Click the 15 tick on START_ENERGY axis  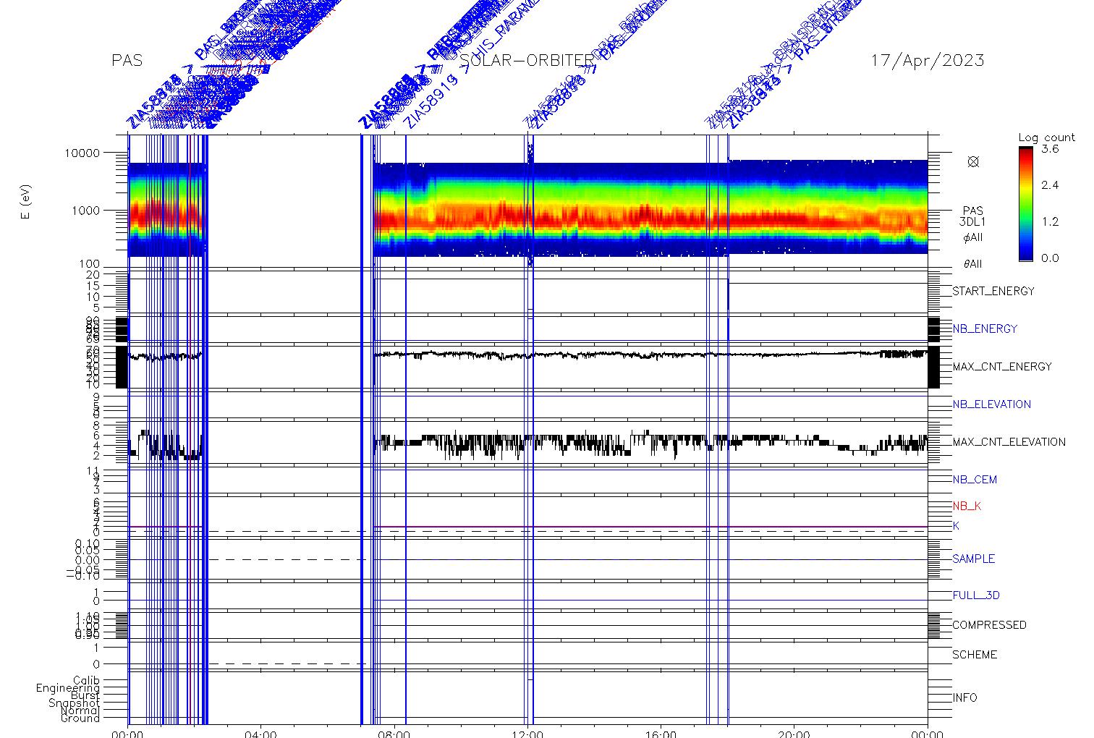click(94, 286)
